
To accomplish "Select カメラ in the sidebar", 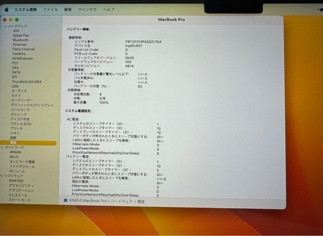I will pyautogui.click(x=16, y=96).
